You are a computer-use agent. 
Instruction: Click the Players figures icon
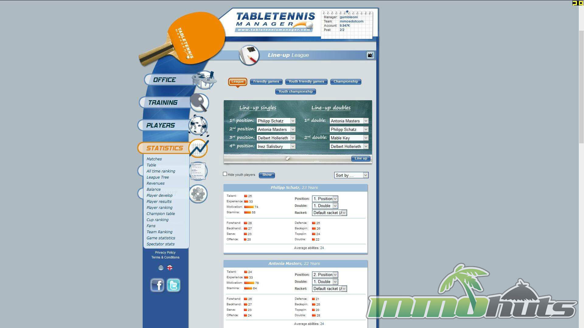[198, 125]
